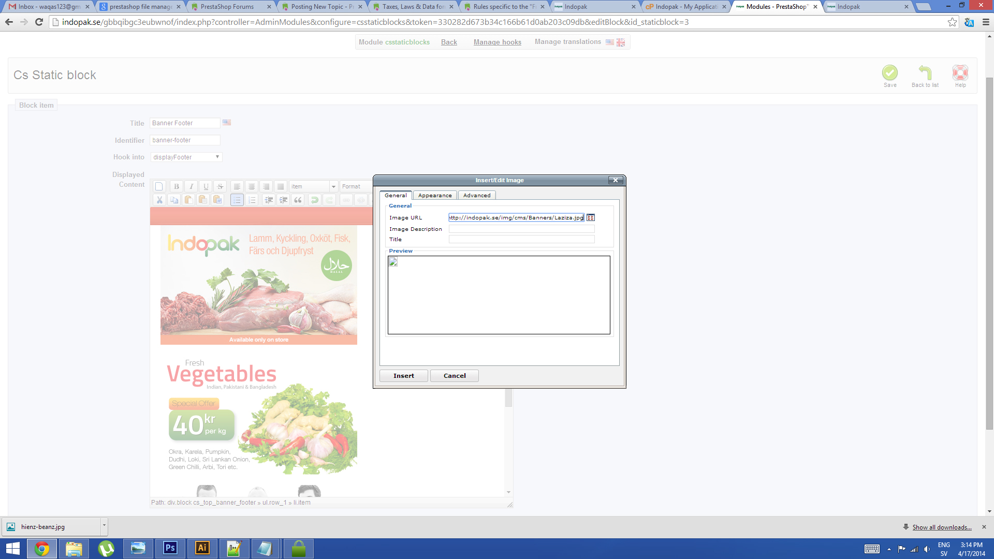
Task: Open the image browser icon beside Image URL
Action: tap(591, 218)
